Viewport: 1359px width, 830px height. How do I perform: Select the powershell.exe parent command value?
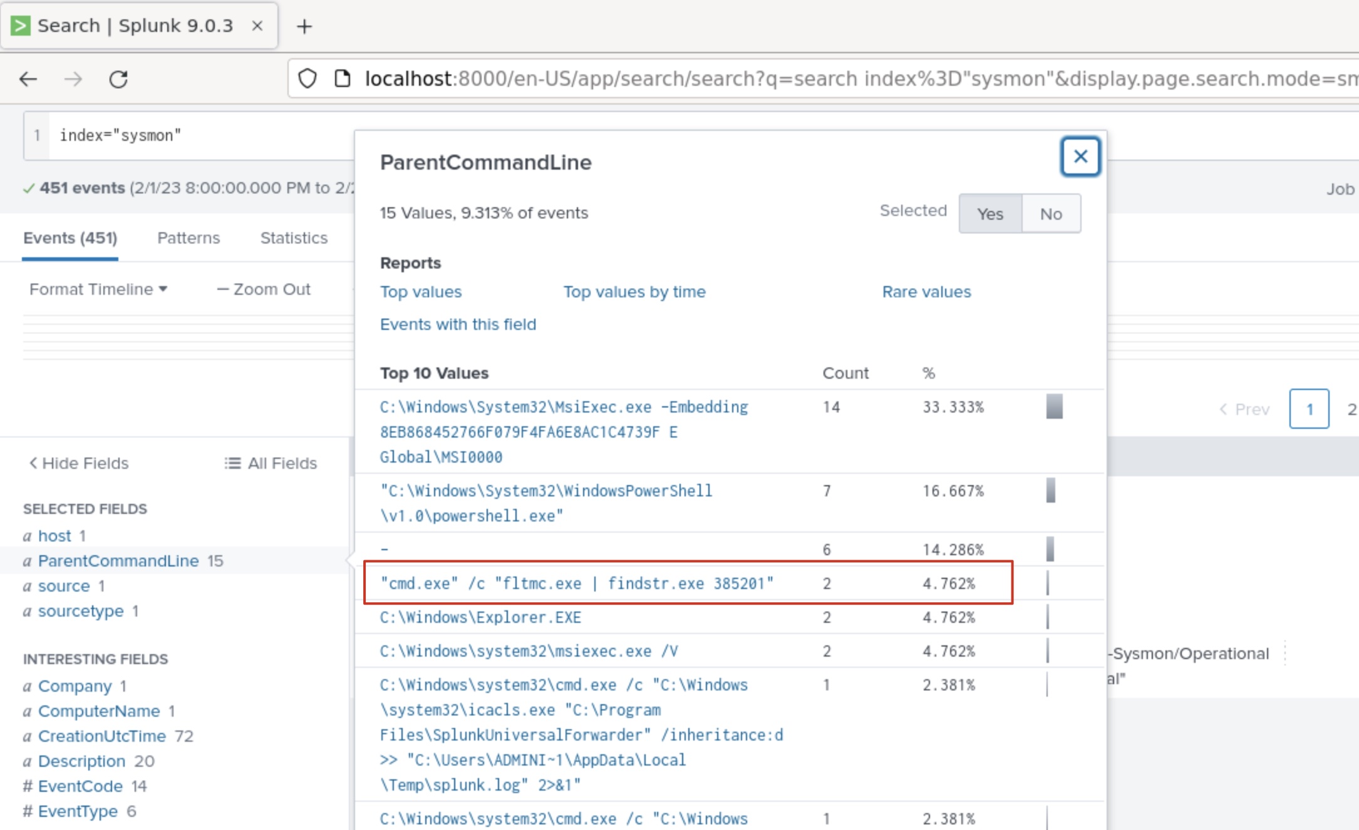(546, 503)
